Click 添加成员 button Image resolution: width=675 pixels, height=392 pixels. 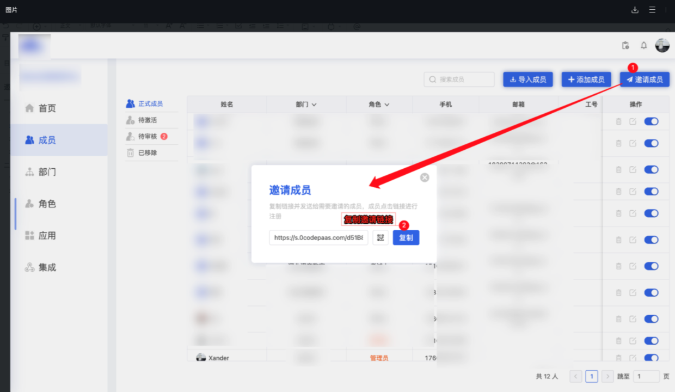click(x=586, y=79)
